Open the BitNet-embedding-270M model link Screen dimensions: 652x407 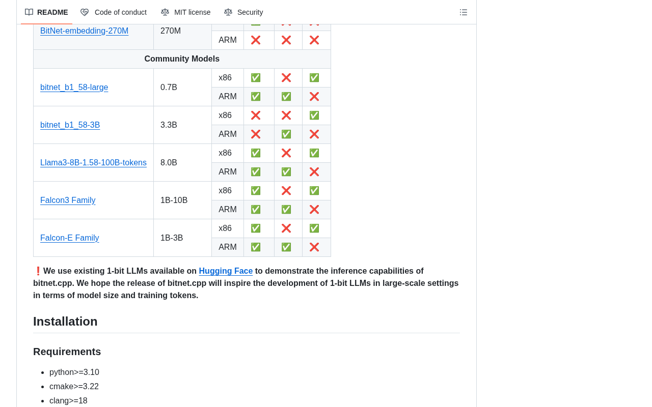click(84, 31)
